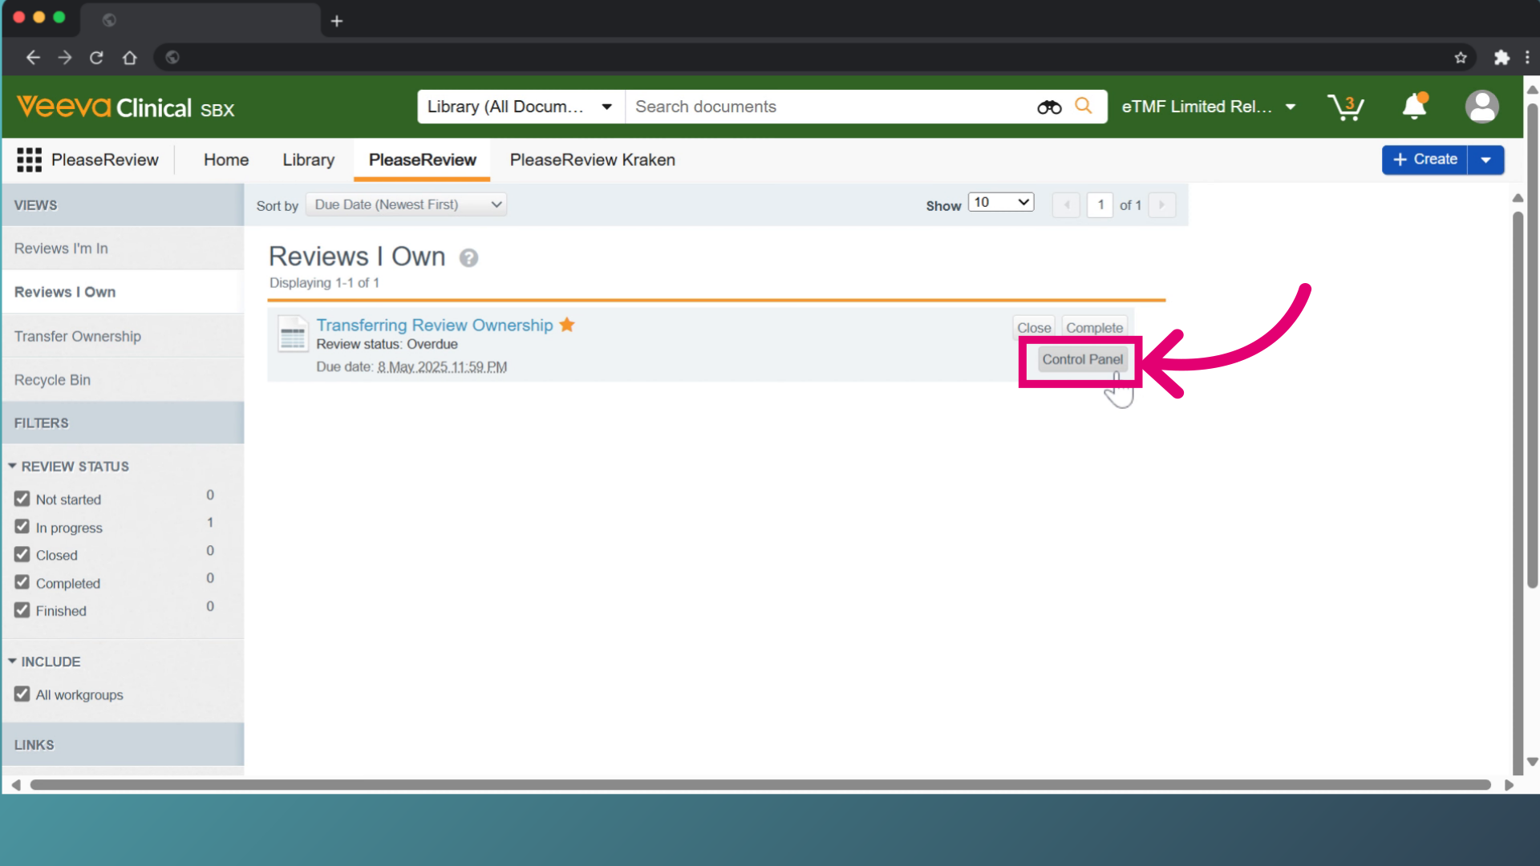Open the Sort by Due Date dropdown

point(407,204)
